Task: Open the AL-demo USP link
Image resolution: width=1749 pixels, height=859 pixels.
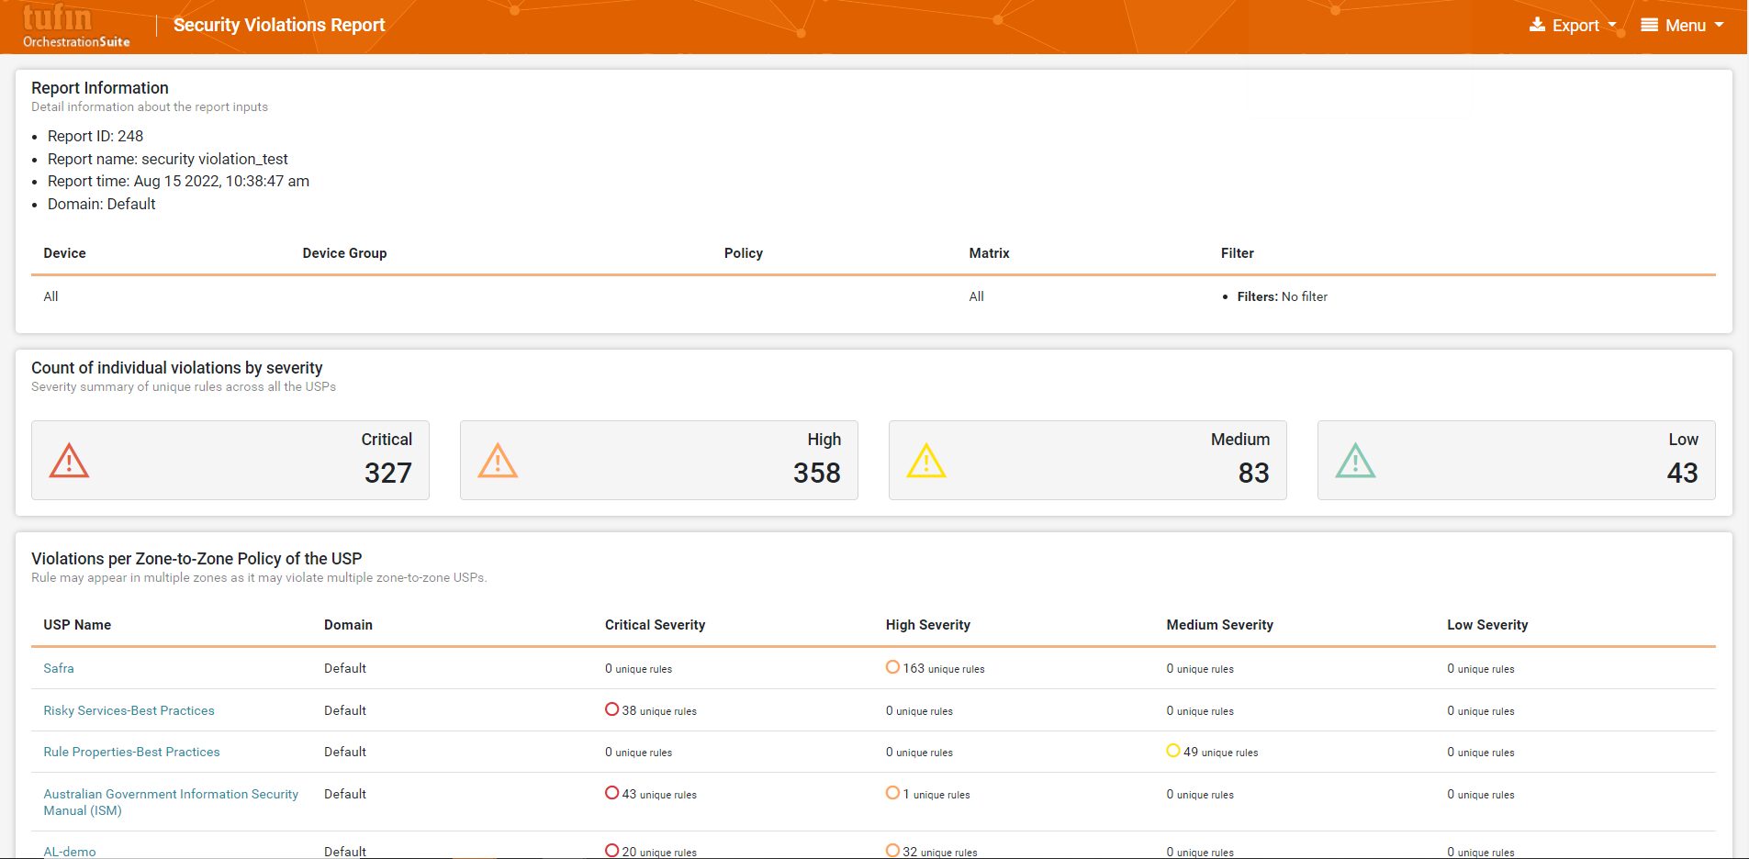Action: click(x=70, y=852)
